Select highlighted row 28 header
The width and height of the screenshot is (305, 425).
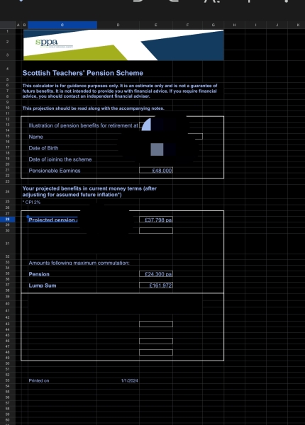[8, 219]
